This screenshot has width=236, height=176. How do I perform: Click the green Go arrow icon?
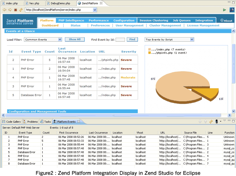[225, 10]
